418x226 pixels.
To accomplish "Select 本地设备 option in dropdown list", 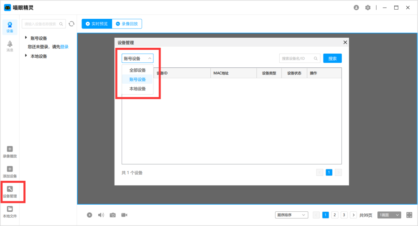I will point(138,88).
